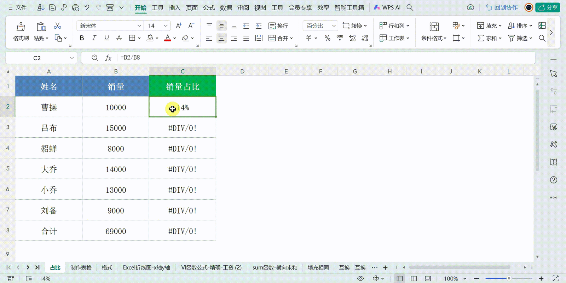This screenshot has height=283, width=566.
Task: Open the Data (数据) ribbon tab
Action: [x=226, y=7]
